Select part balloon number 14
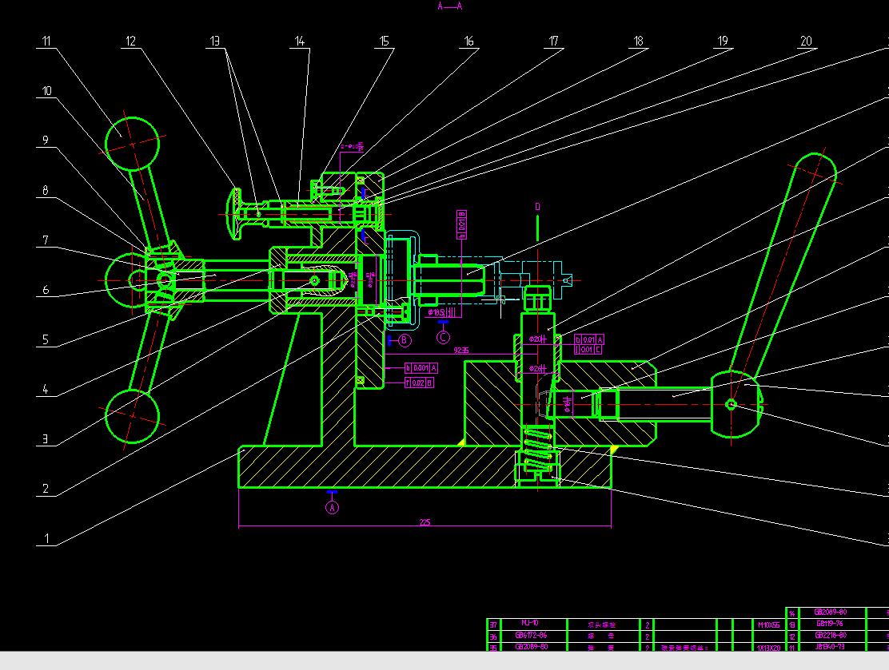Screen dimensions: 889x670 [x=299, y=41]
